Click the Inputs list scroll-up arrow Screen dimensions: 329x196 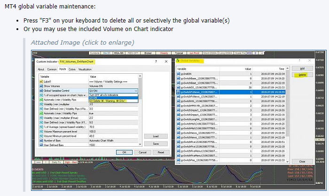140,76
